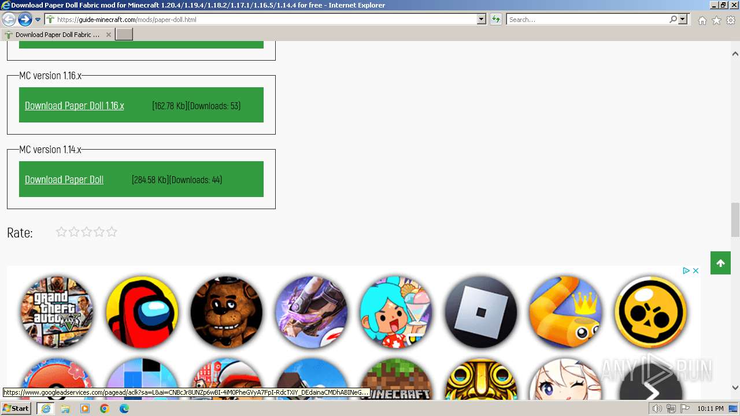The width and height of the screenshot is (740, 416).
Task: Open the Freddy bear game icon
Action: click(227, 312)
